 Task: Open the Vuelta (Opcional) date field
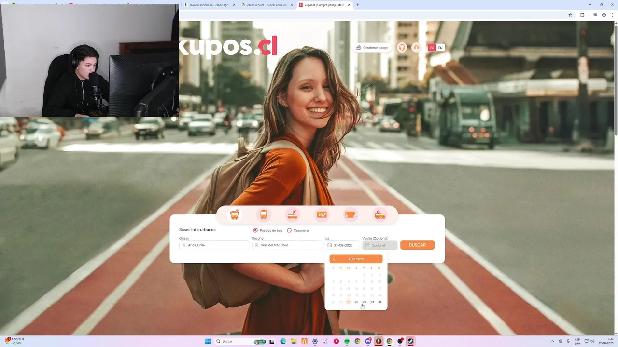[x=380, y=245]
